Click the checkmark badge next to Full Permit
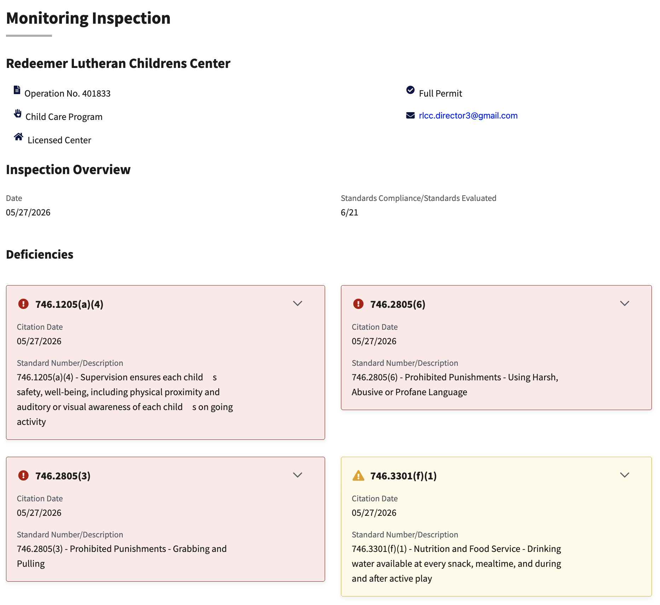The width and height of the screenshot is (660, 605). (410, 90)
